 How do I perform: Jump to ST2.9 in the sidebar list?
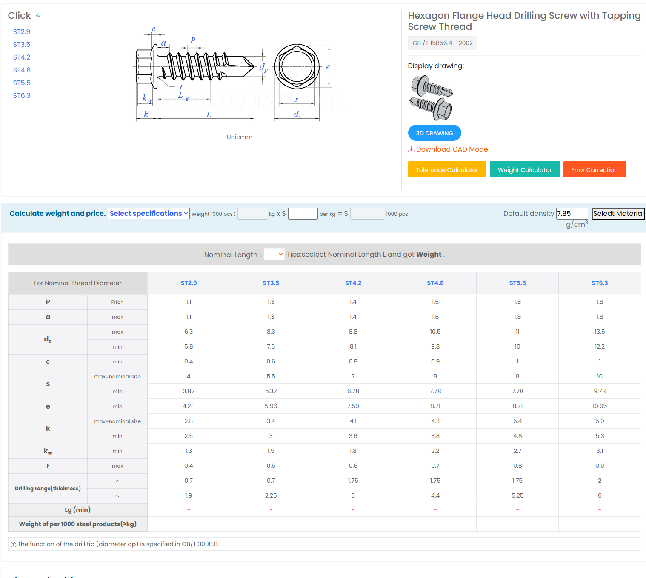(22, 31)
